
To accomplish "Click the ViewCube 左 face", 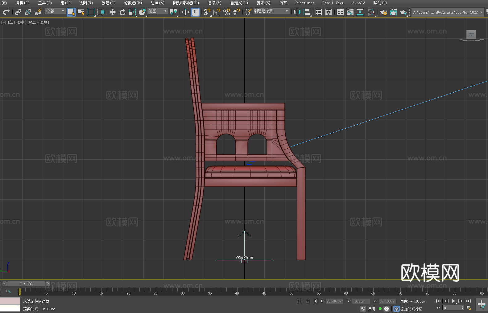I will (471, 34).
